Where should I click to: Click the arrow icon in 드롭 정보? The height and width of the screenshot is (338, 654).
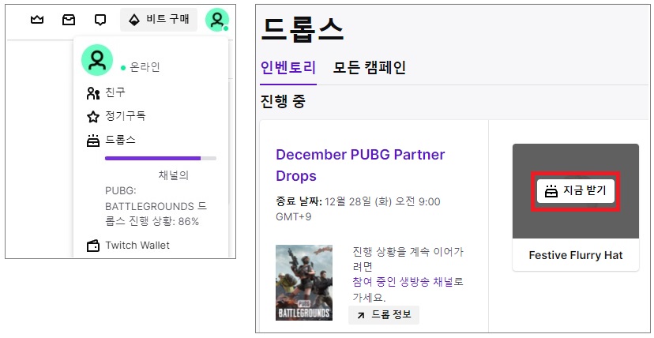pyautogui.click(x=361, y=316)
